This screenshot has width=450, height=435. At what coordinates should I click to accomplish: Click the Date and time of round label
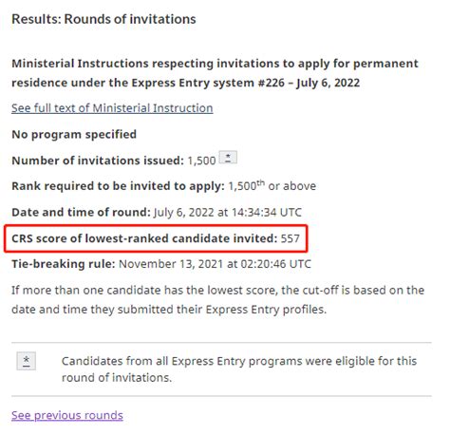pyautogui.click(x=81, y=212)
